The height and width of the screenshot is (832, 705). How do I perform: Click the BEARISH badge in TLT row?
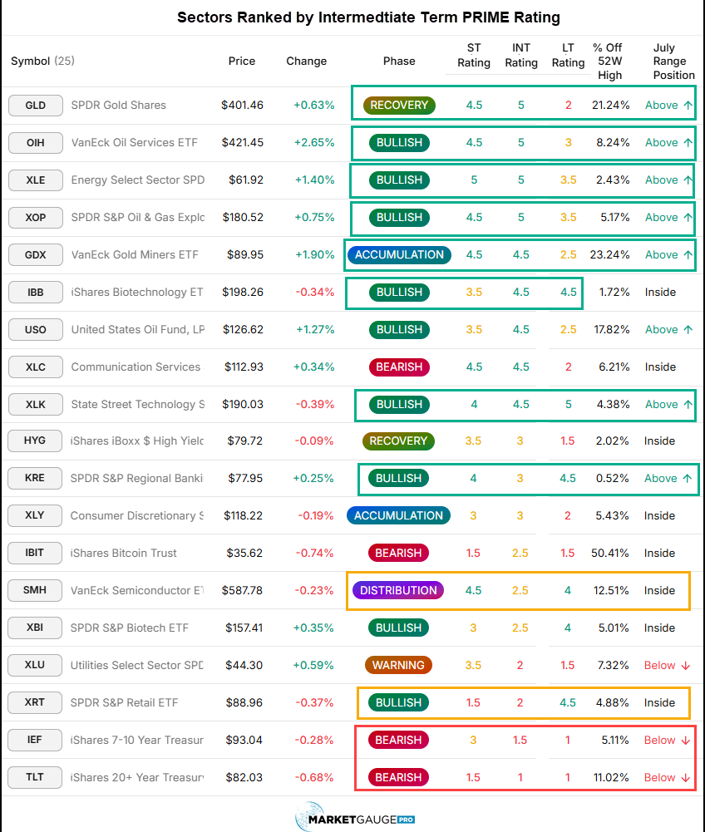398,777
